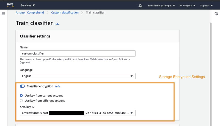220x126 pixels.
Task: Open the info panel circle icon
Action: [x=216, y=14]
